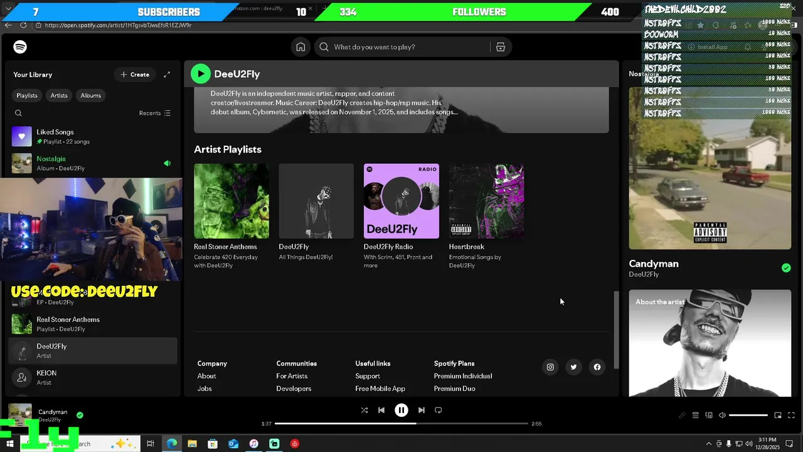Click Create button in Your Library

[x=135, y=75]
